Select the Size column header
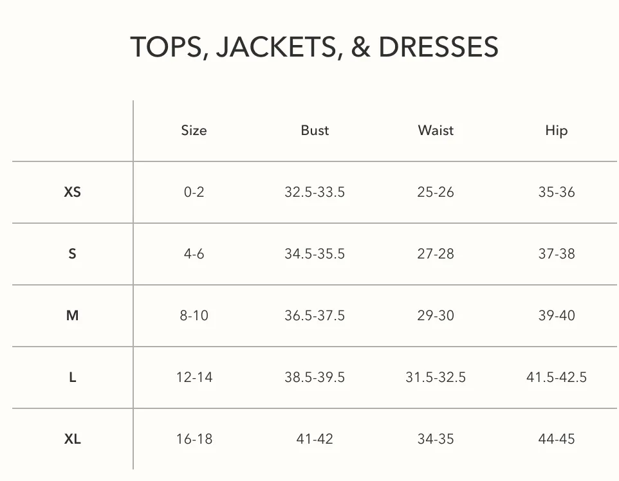Screen dimensions: 619x481 pos(194,130)
